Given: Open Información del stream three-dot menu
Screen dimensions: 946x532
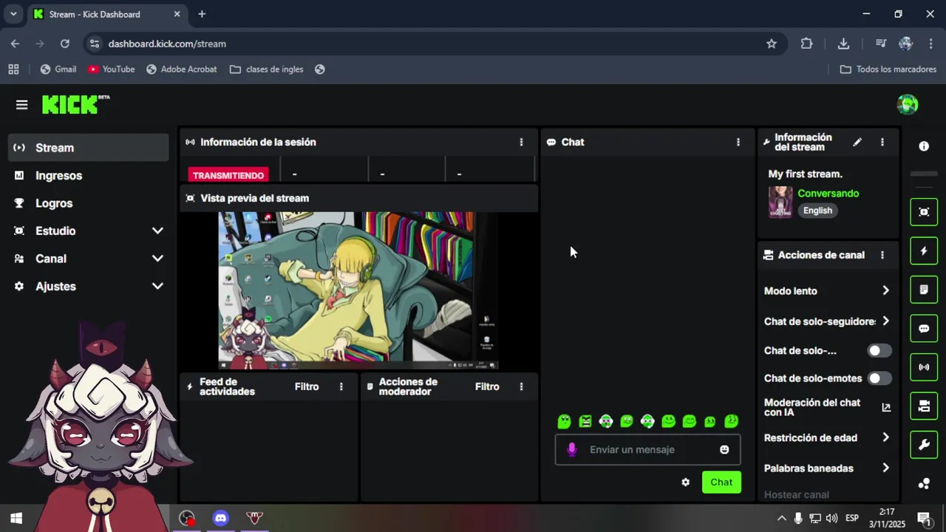Looking at the screenshot, I should pos(882,142).
